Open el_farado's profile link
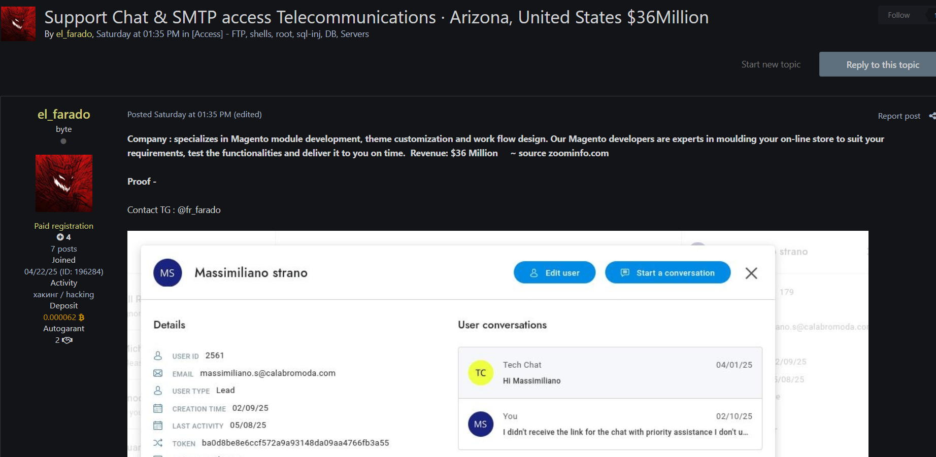The height and width of the screenshot is (457, 936). click(73, 34)
